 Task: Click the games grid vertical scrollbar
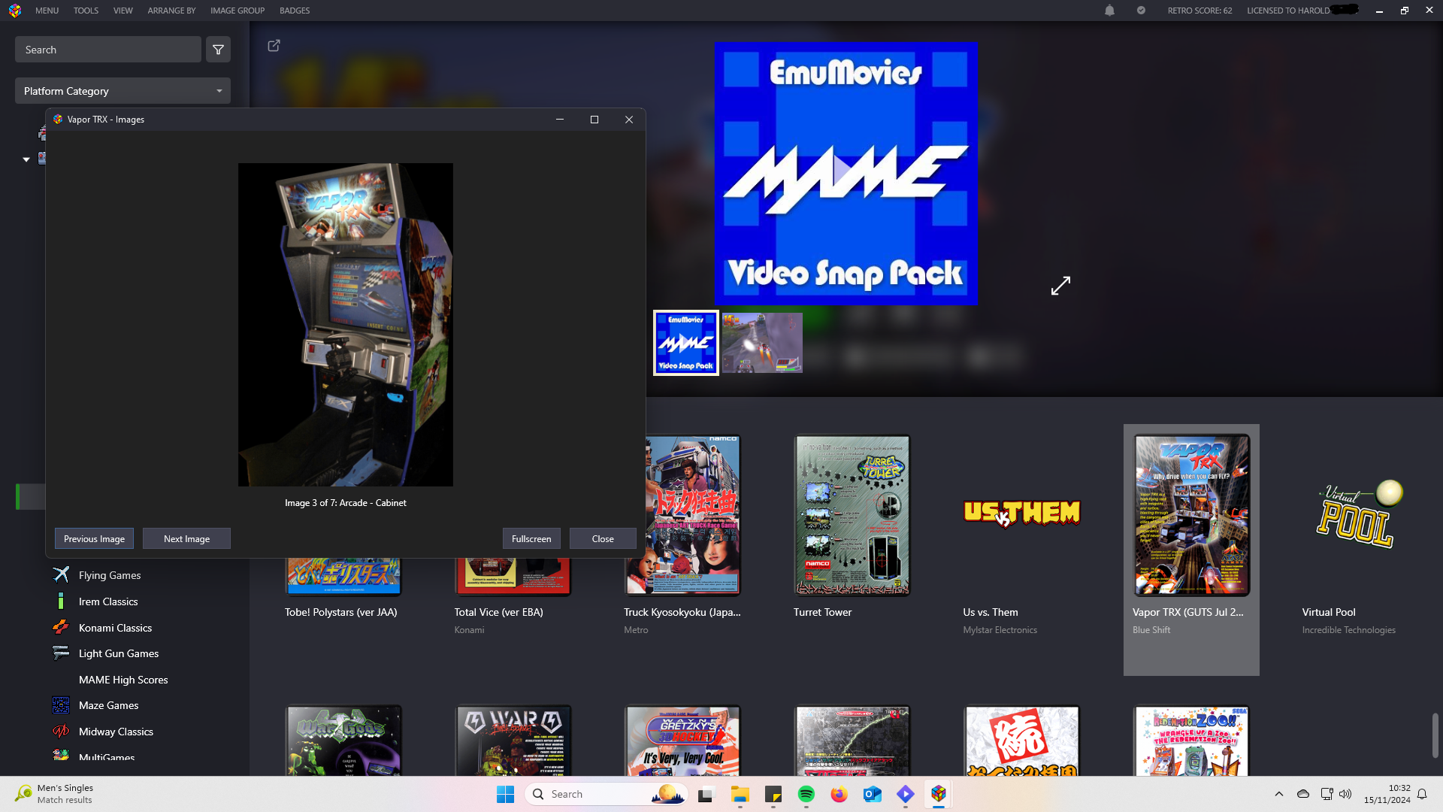pos(1435,735)
